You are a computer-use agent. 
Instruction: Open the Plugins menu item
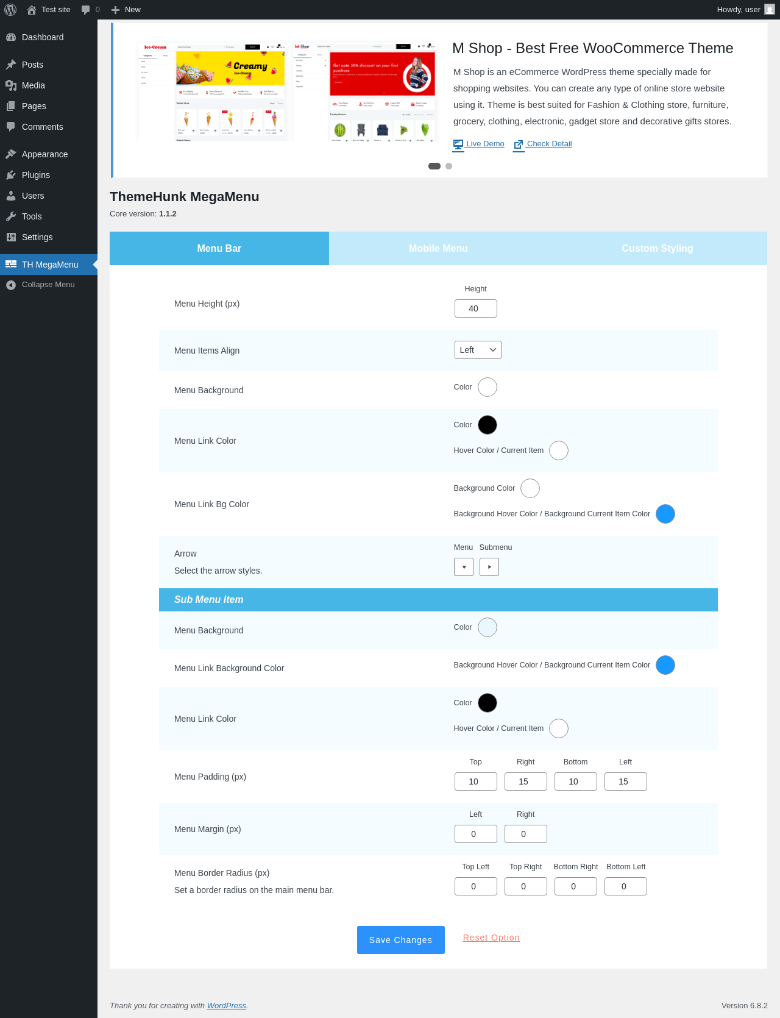(x=49, y=175)
